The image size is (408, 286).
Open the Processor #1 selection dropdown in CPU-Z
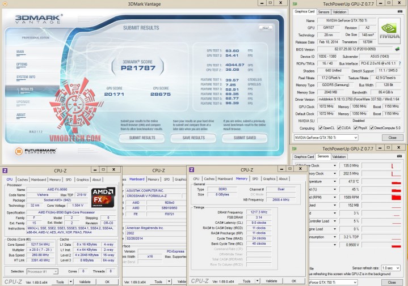tap(43, 271)
